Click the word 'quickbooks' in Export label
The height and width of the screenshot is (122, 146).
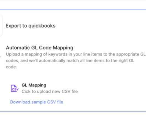click(x=42, y=26)
